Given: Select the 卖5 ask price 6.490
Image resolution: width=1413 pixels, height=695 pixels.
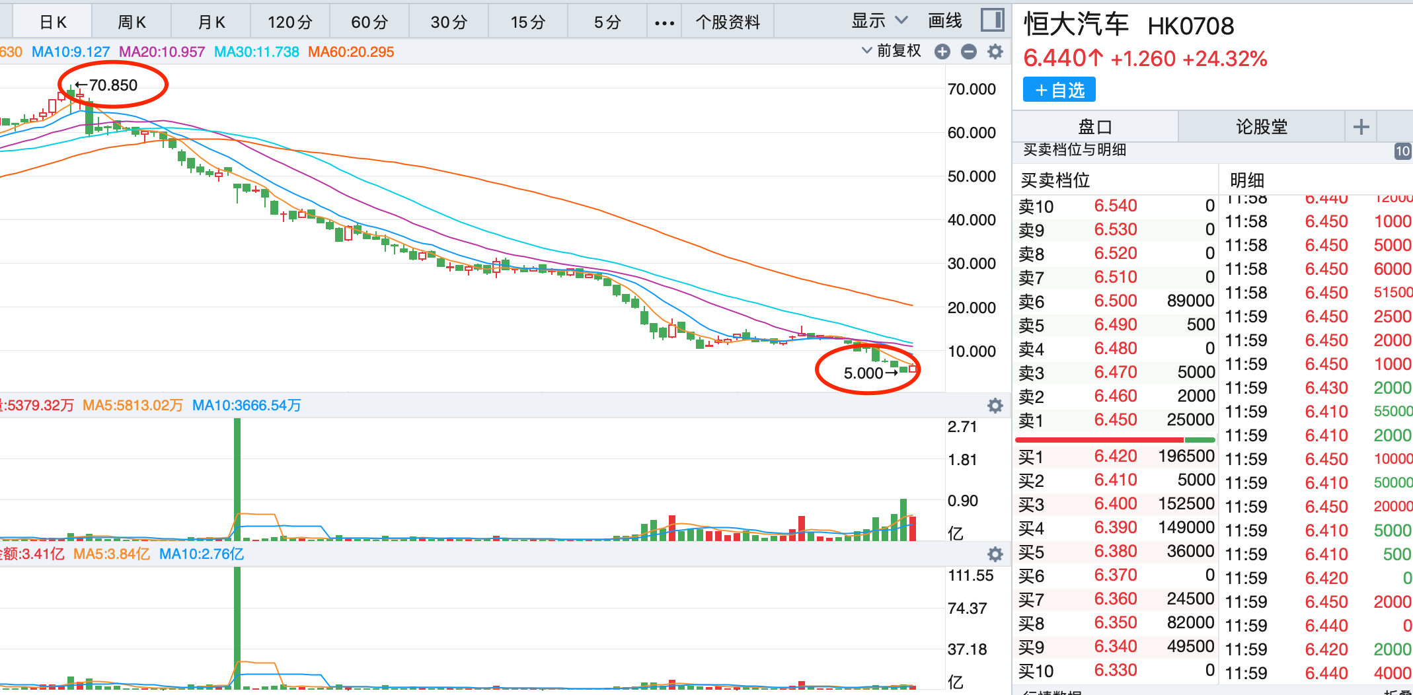Looking at the screenshot, I should click(x=1116, y=324).
